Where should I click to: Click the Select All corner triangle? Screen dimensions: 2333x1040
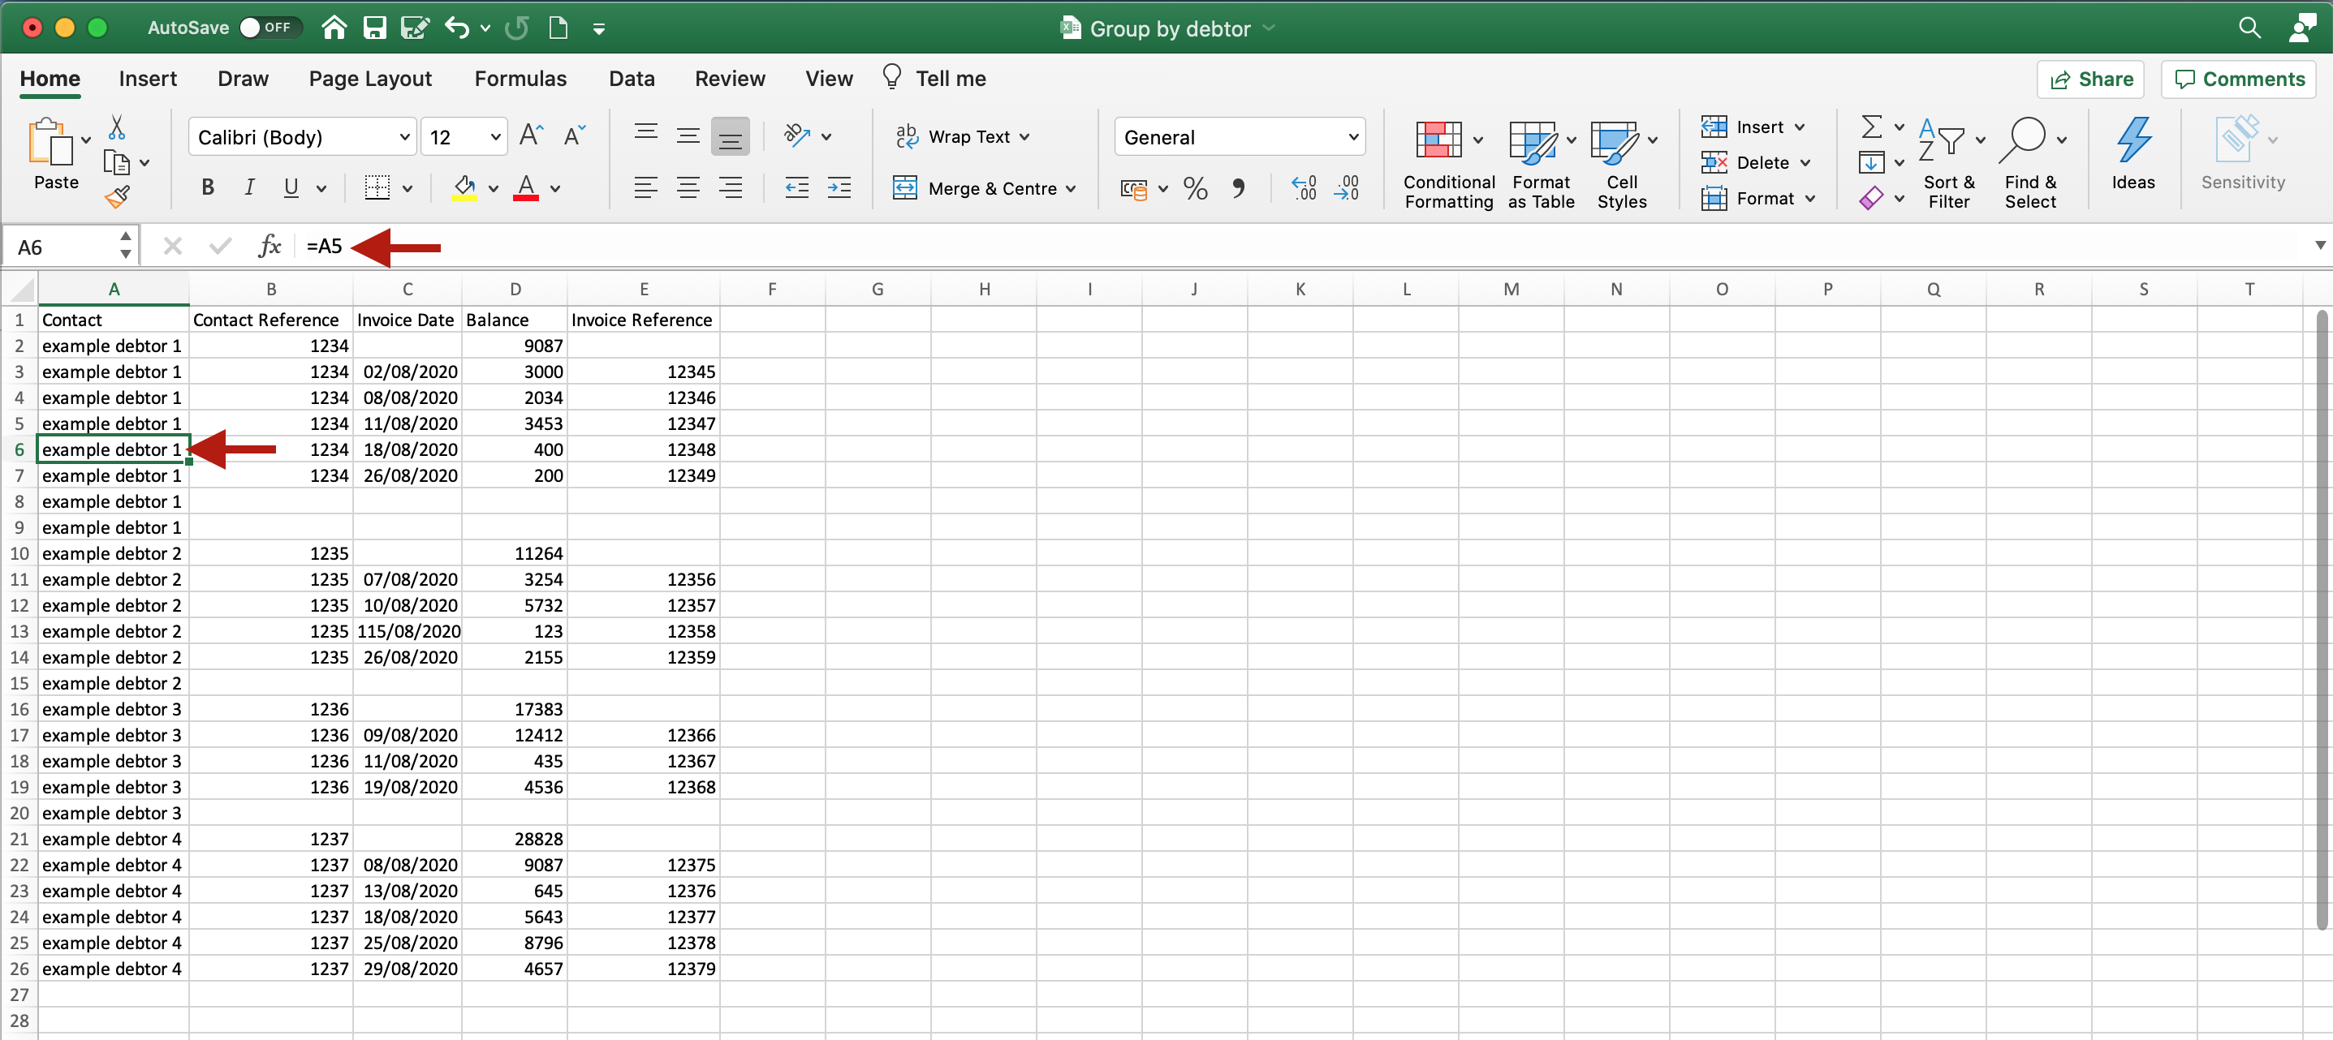coord(21,290)
